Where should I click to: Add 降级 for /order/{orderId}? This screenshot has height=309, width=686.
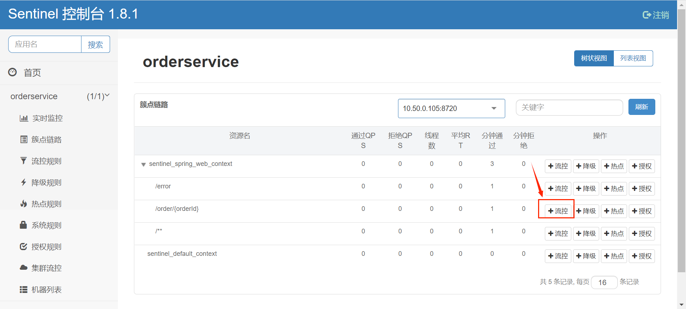click(x=586, y=211)
